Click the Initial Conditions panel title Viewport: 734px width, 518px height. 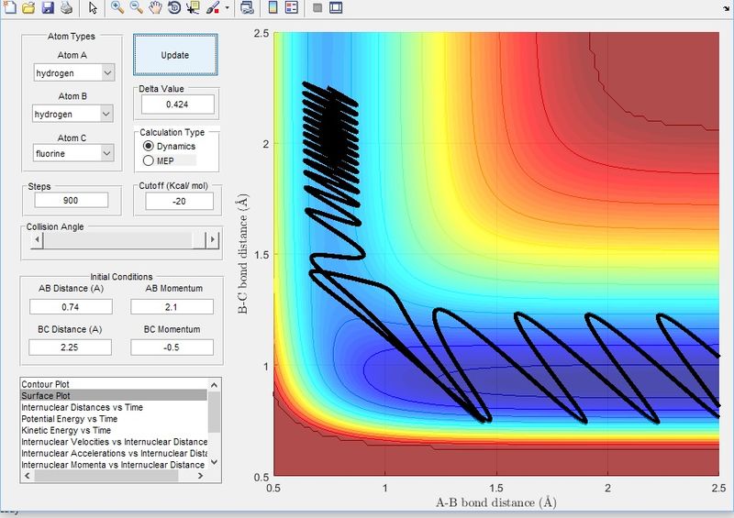tap(121, 277)
